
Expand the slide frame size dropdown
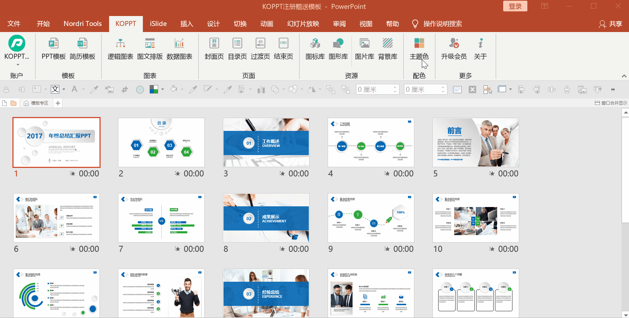coord(510,90)
